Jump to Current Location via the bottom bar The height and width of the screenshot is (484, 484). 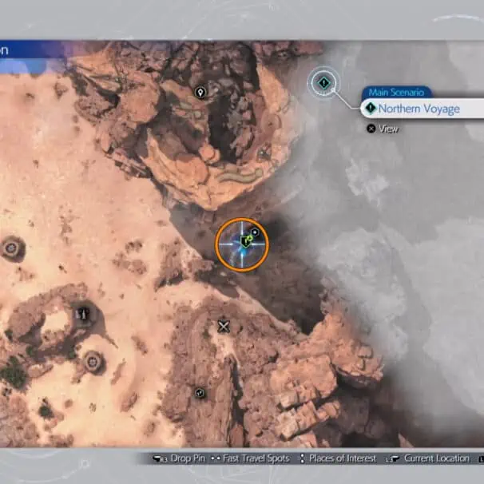pos(430,458)
